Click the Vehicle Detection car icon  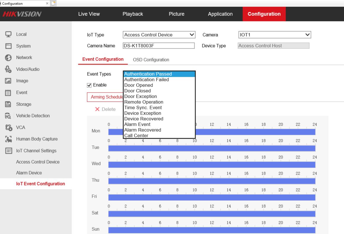point(8,116)
